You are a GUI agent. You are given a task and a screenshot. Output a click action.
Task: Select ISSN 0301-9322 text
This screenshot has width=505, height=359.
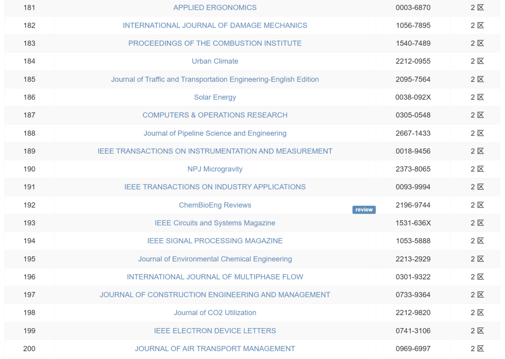[x=413, y=277]
